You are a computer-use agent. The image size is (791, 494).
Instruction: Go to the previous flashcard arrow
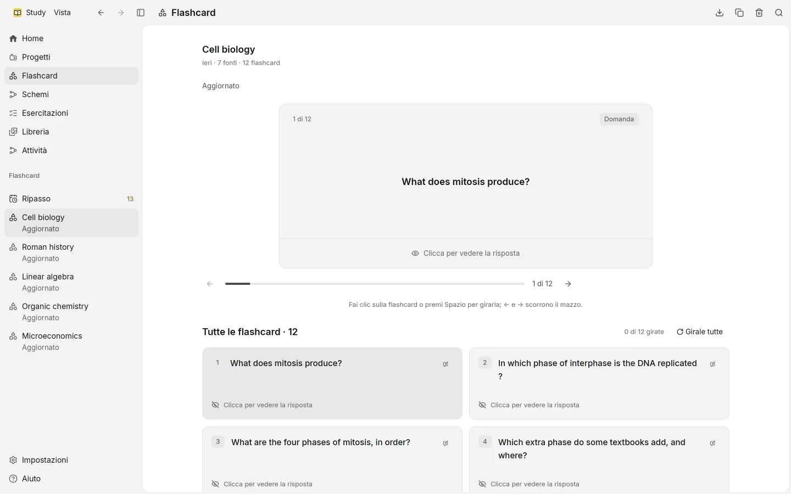210,284
